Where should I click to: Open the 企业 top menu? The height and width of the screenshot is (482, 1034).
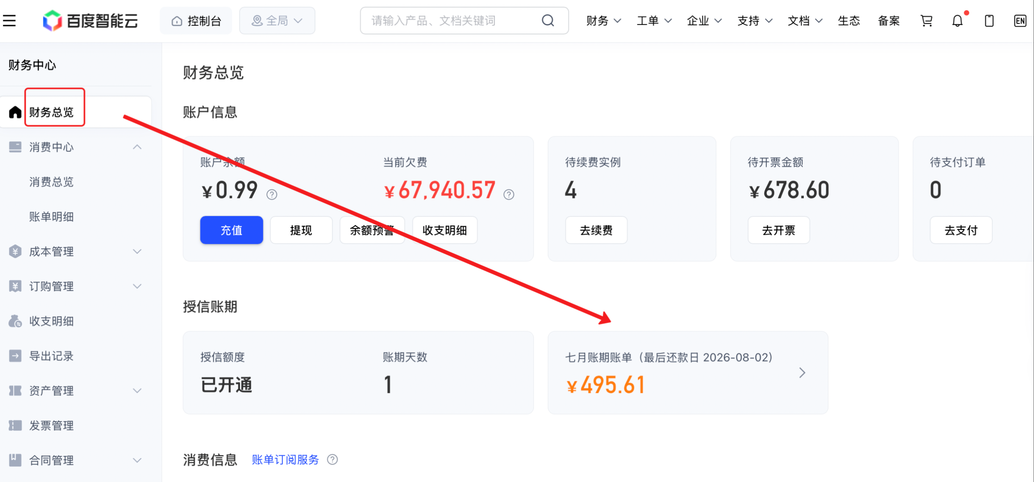tap(704, 20)
